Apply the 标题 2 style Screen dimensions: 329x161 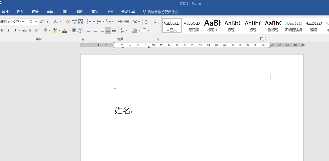pos(232,26)
